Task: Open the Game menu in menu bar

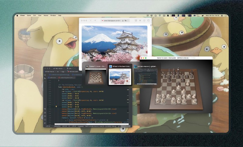Action: (x=29, y=15)
